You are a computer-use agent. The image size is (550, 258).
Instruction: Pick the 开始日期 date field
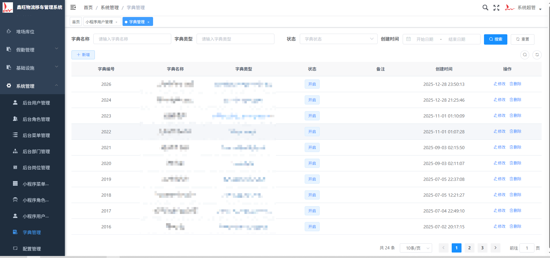click(x=425, y=39)
